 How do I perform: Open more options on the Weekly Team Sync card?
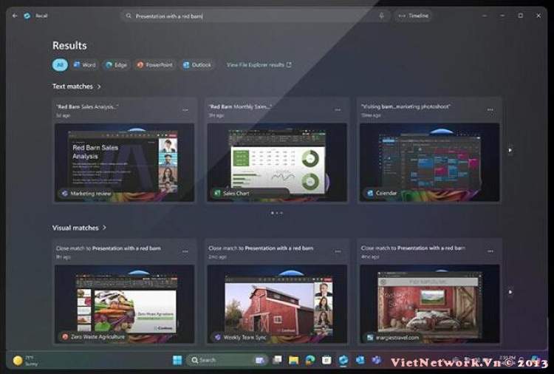click(x=338, y=251)
